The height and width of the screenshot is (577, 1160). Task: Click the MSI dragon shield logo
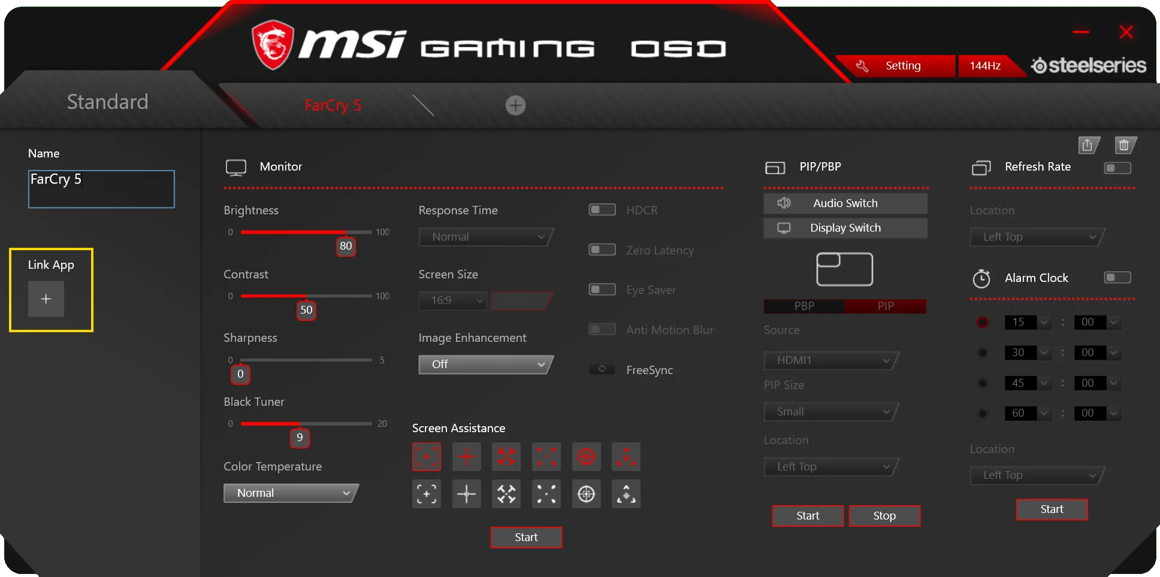tap(273, 45)
